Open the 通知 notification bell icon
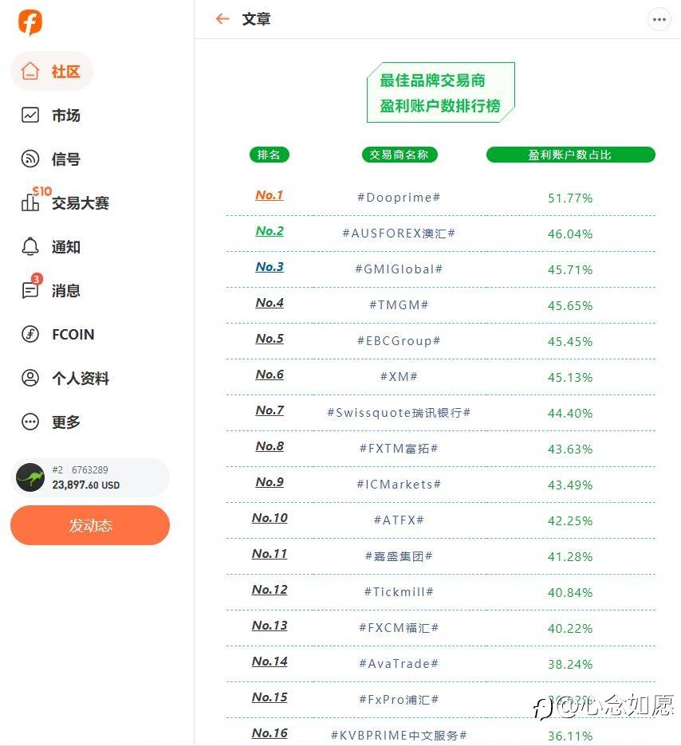Image resolution: width=681 pixels, height=746 pixels. 30,247
